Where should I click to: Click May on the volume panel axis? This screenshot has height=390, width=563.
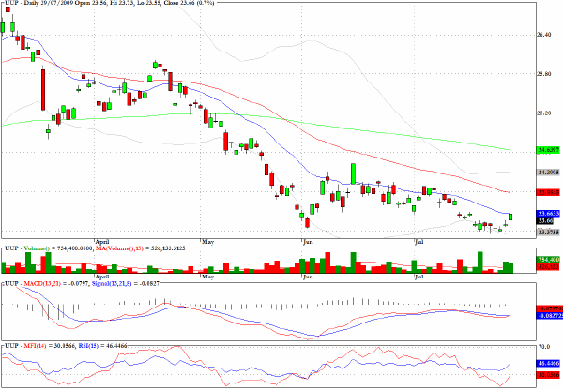click(x=208, y=277)
